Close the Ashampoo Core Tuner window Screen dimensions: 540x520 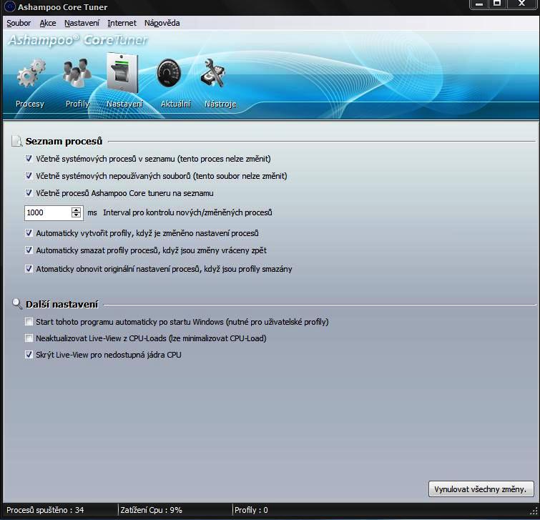[521, 4]
